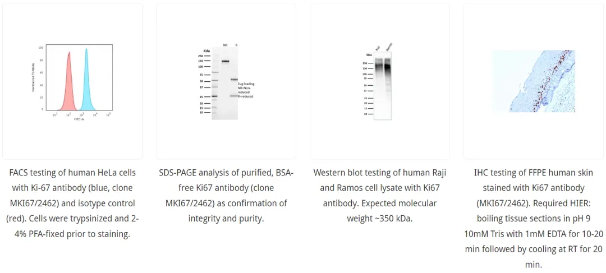The image size is (606, 273).
Task: Click the Normalized To Mode axis label
Action: click(34, 78)
